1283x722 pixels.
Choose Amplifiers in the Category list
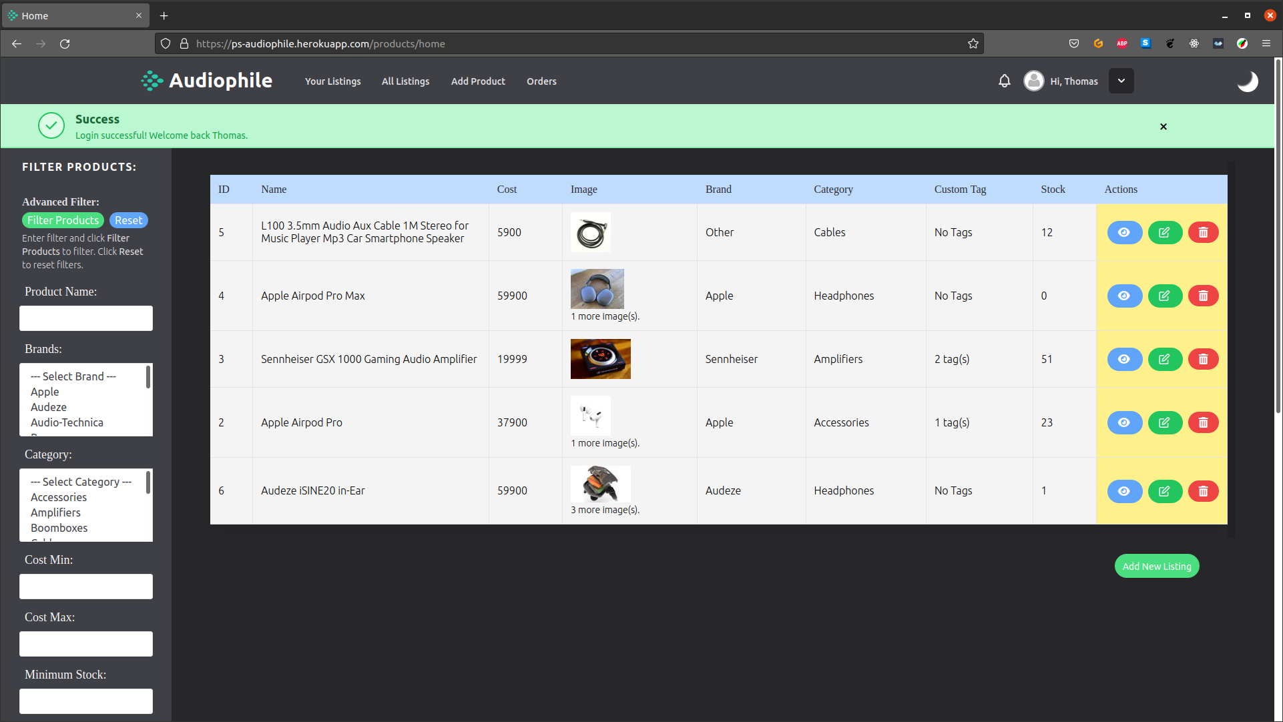tap(55, 512)
